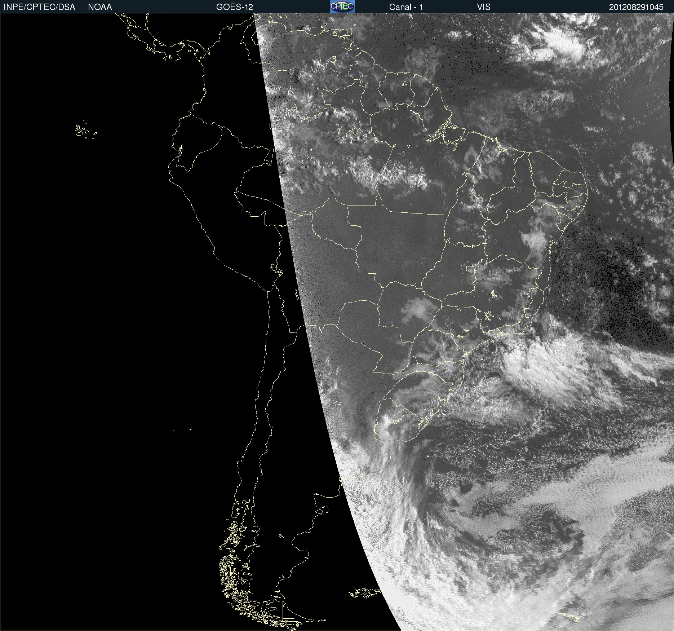Click the NOAA label in header
The width and height of the screenshot is (674, 631).
click(x=100, y=7)
